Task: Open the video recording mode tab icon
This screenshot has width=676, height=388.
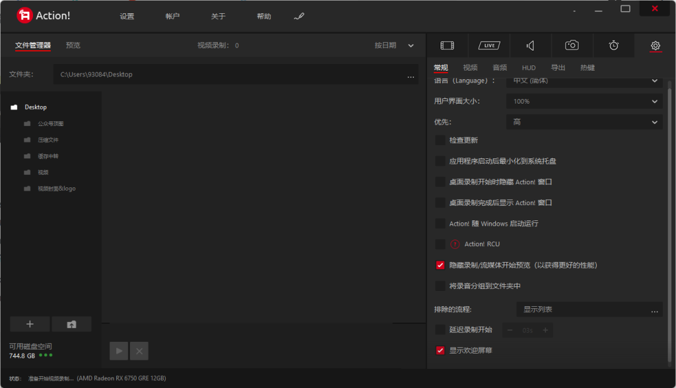Action: (x=447, y=46)
